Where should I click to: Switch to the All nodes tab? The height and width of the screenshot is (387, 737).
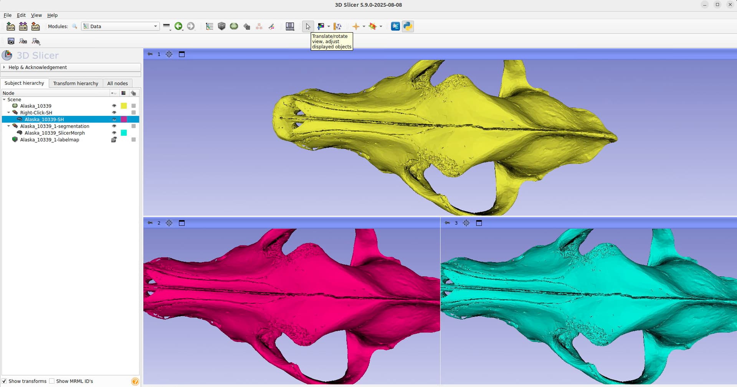117,83
